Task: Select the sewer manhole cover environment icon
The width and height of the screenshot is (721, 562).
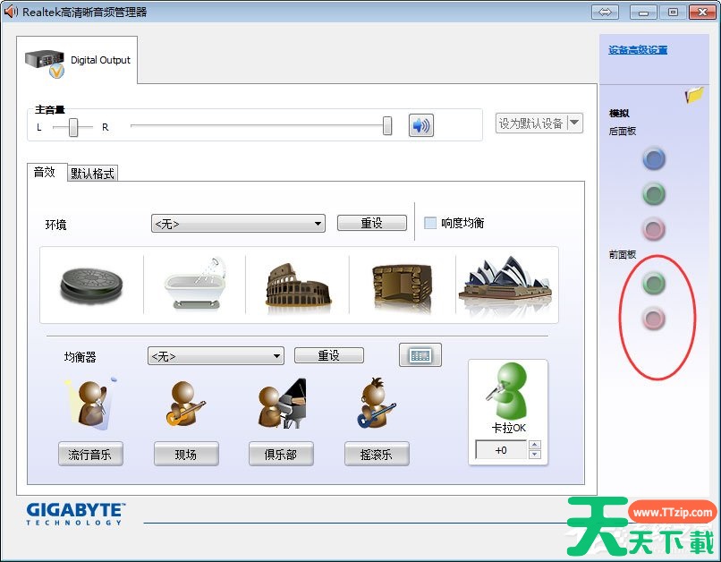Action: (x=90, y=285)
